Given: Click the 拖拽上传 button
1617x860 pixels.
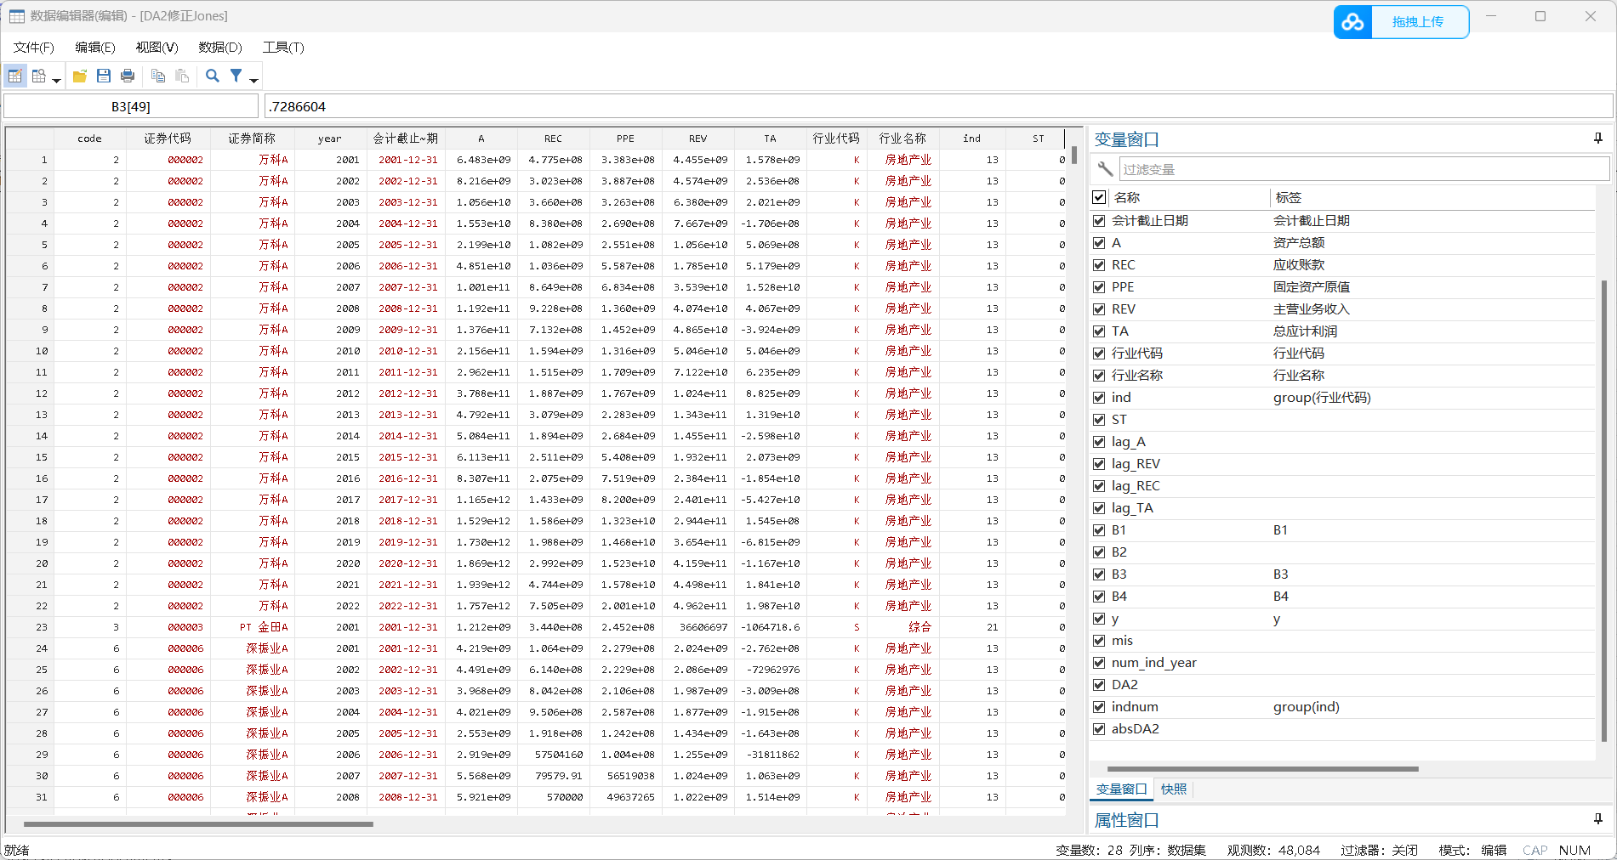Looking at the screenshot, I should [1418, 22].
